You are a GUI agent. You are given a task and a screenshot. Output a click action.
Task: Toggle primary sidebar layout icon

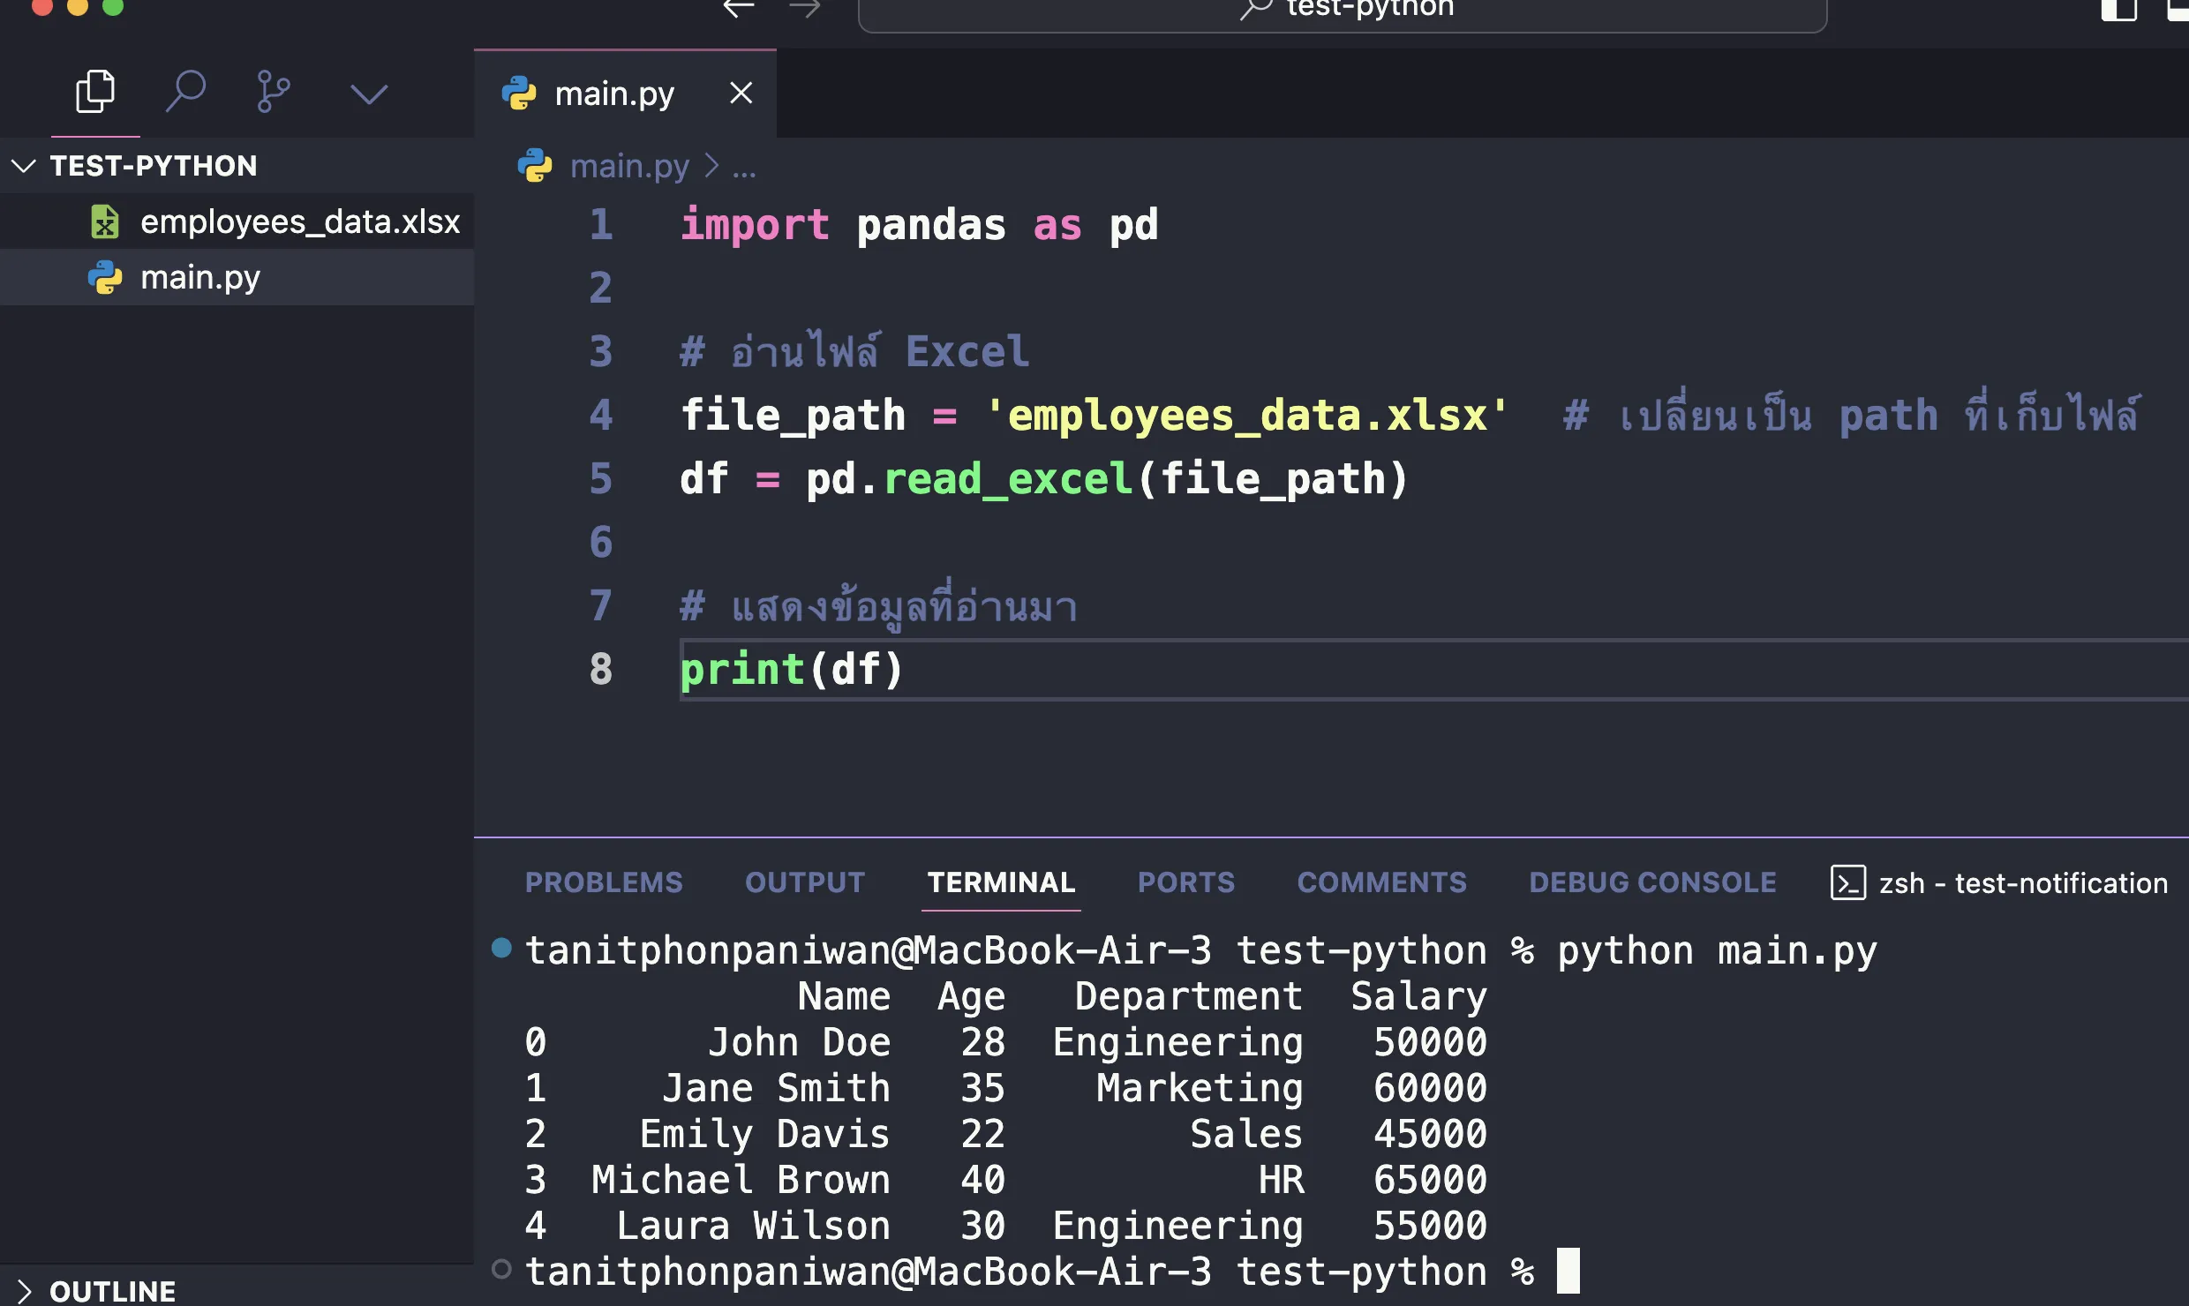(x=2118, y=10)
